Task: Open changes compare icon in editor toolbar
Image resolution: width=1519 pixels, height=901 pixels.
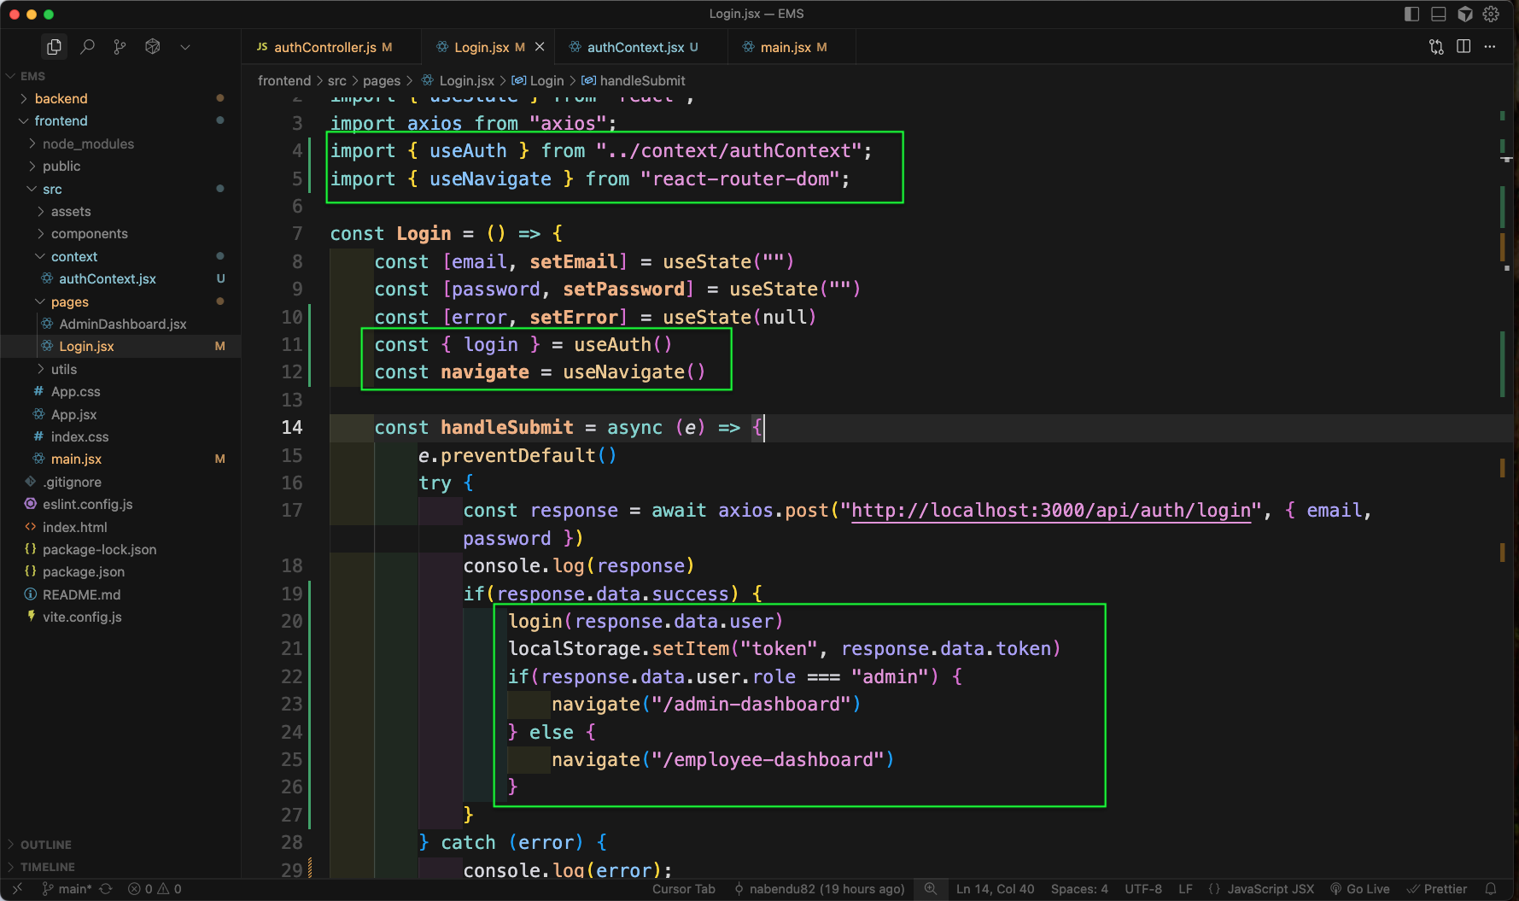Action: click(x=1436, y=47)
